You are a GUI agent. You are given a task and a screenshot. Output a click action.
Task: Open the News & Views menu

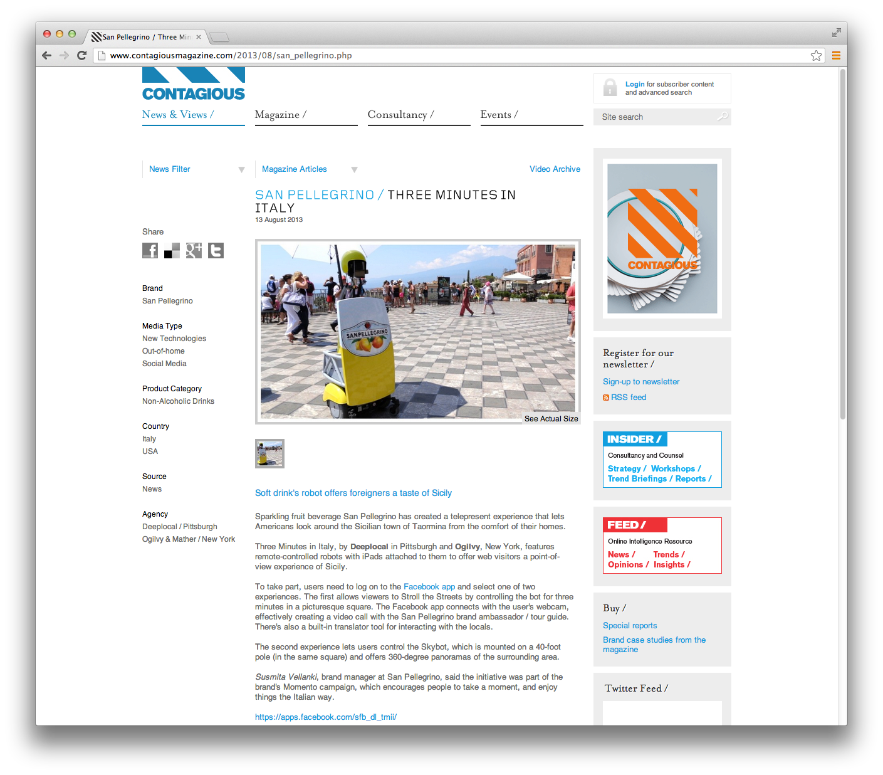click(178, 115)
